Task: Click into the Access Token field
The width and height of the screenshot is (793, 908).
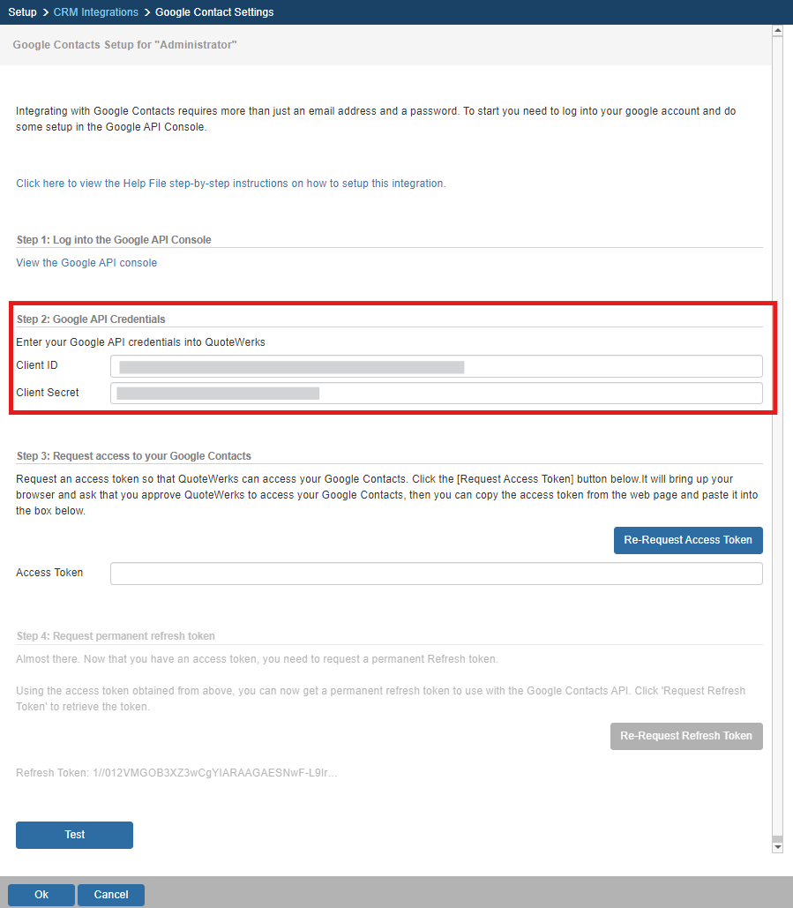Action: click(437, 574)
